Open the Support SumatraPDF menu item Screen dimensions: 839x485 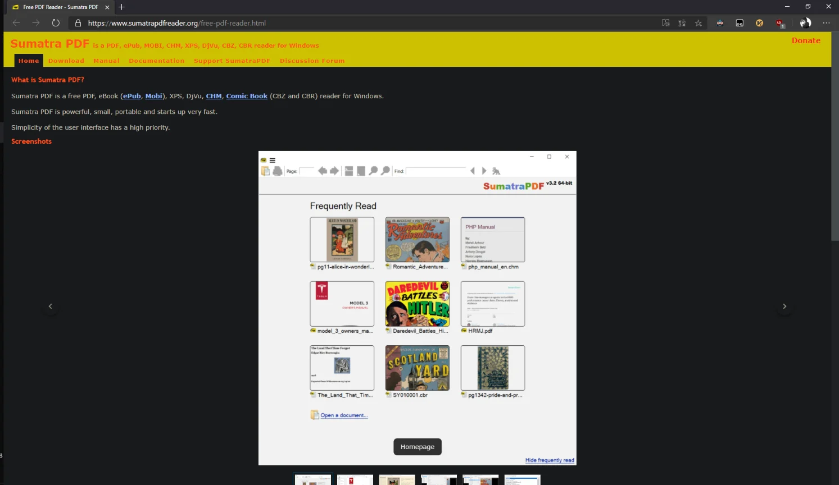click(232, 61)
